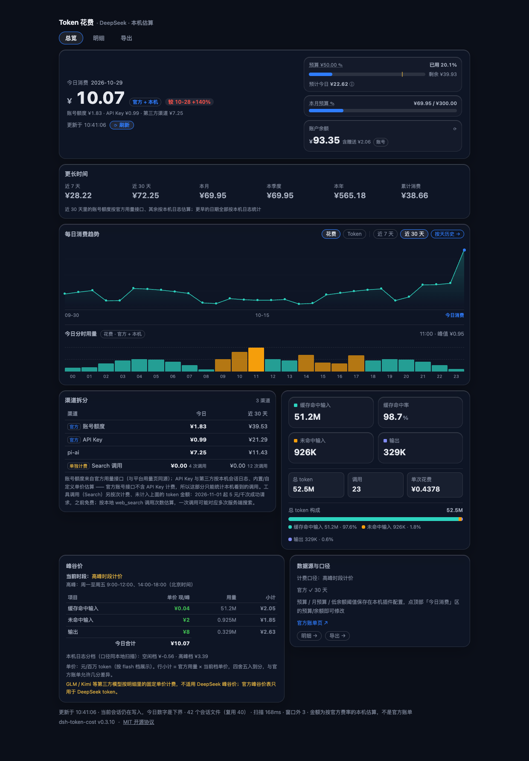Click the 调用 23 tile
The width and height of the screenshot is (529, 761).
375,485
